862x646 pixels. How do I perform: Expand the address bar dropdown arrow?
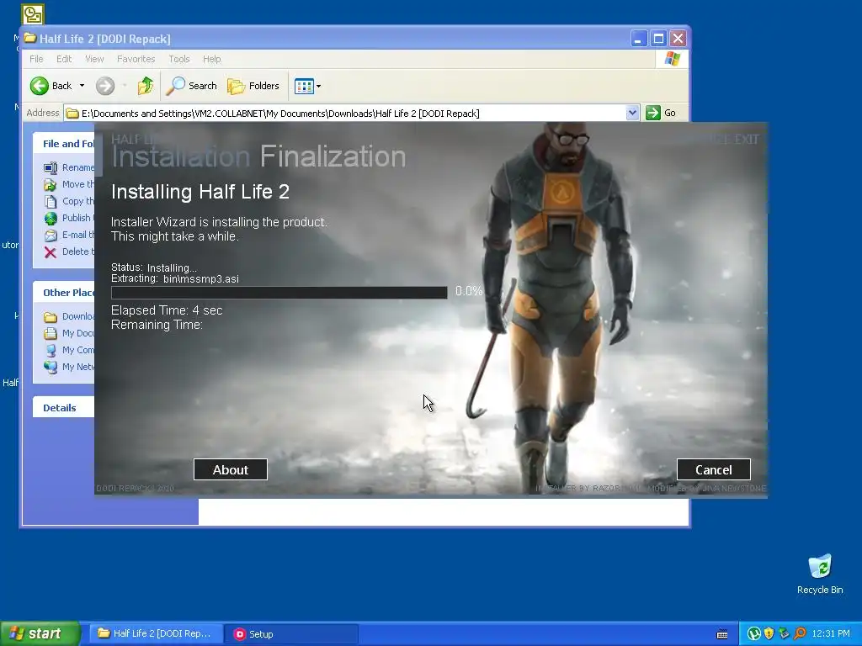pos(632,113)
